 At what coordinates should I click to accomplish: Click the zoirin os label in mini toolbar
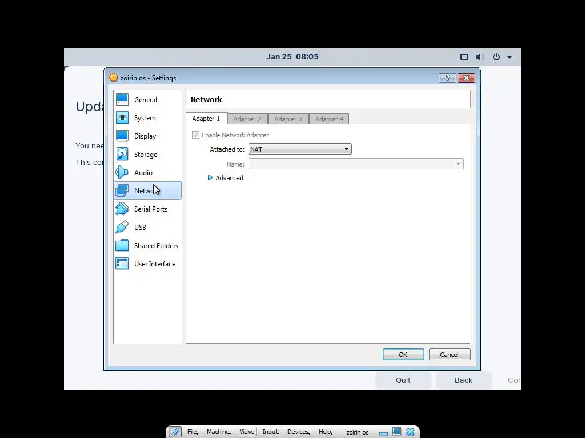point(358,432)
